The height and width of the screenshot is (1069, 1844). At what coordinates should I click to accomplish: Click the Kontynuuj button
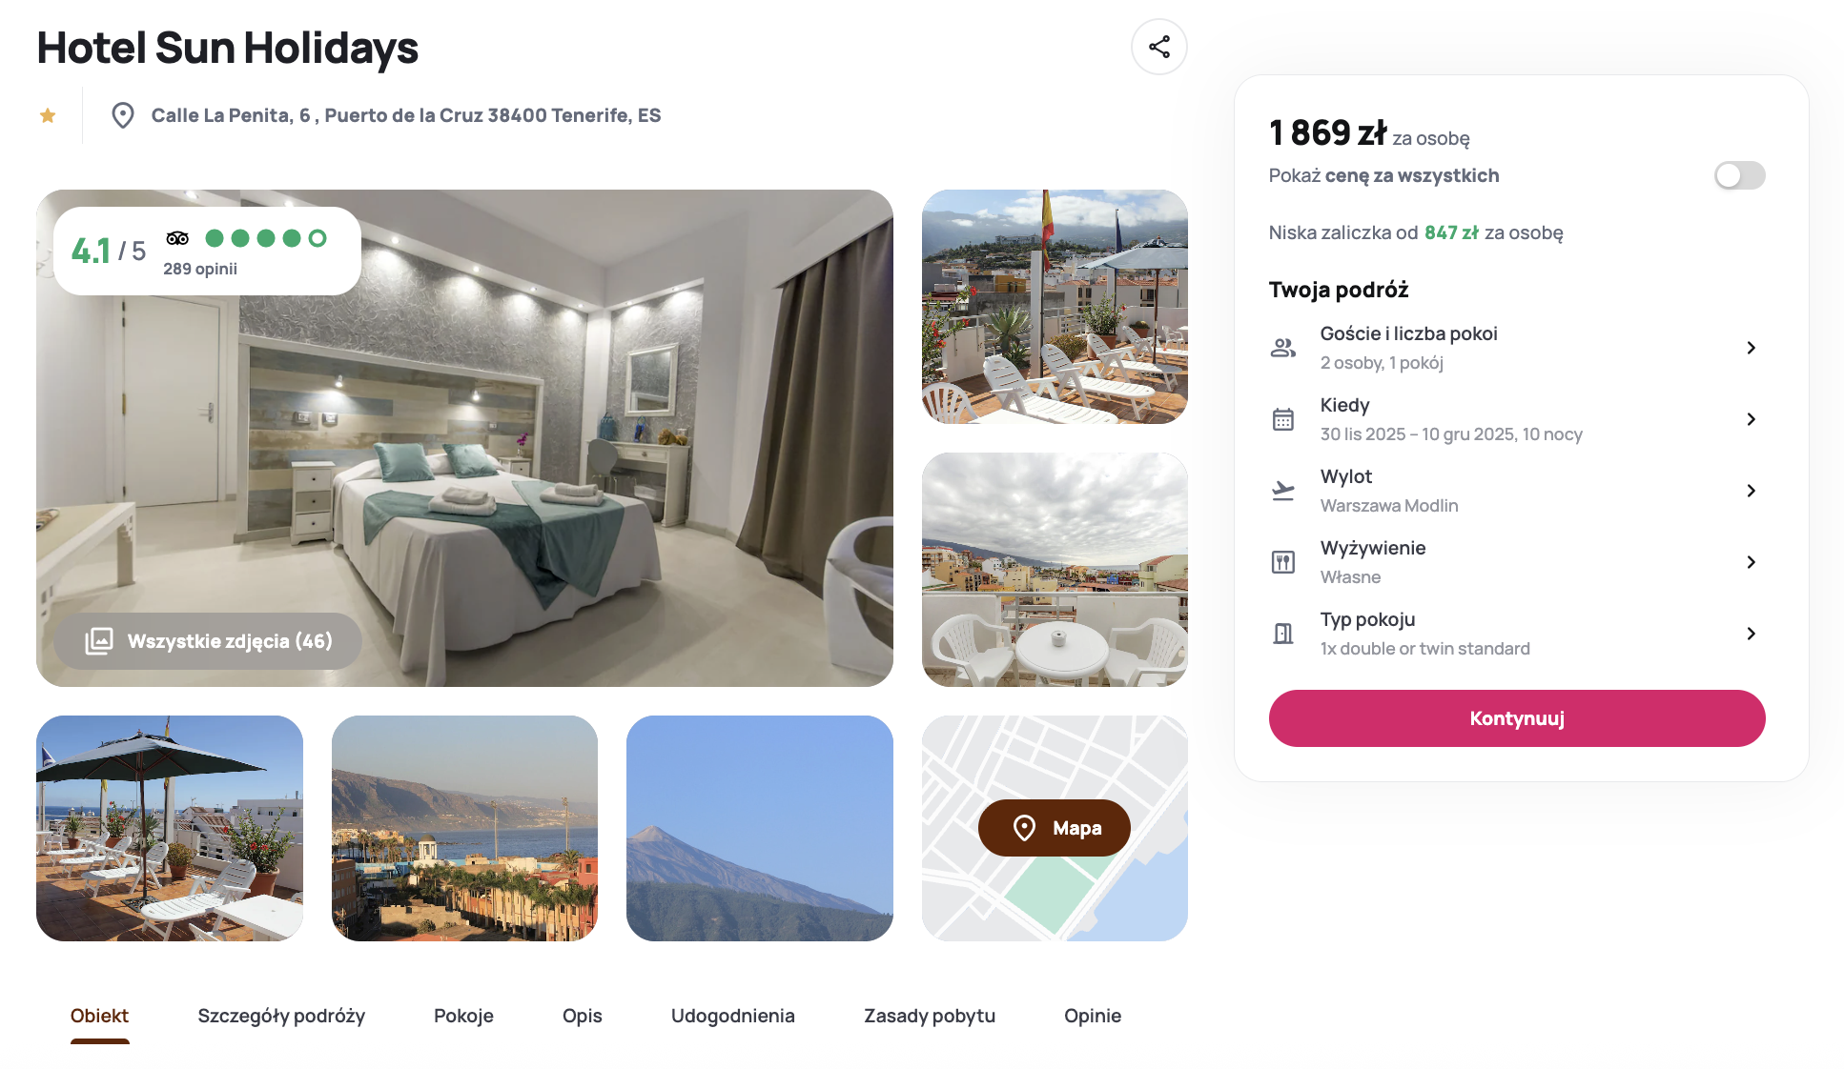coord(1516,718)
